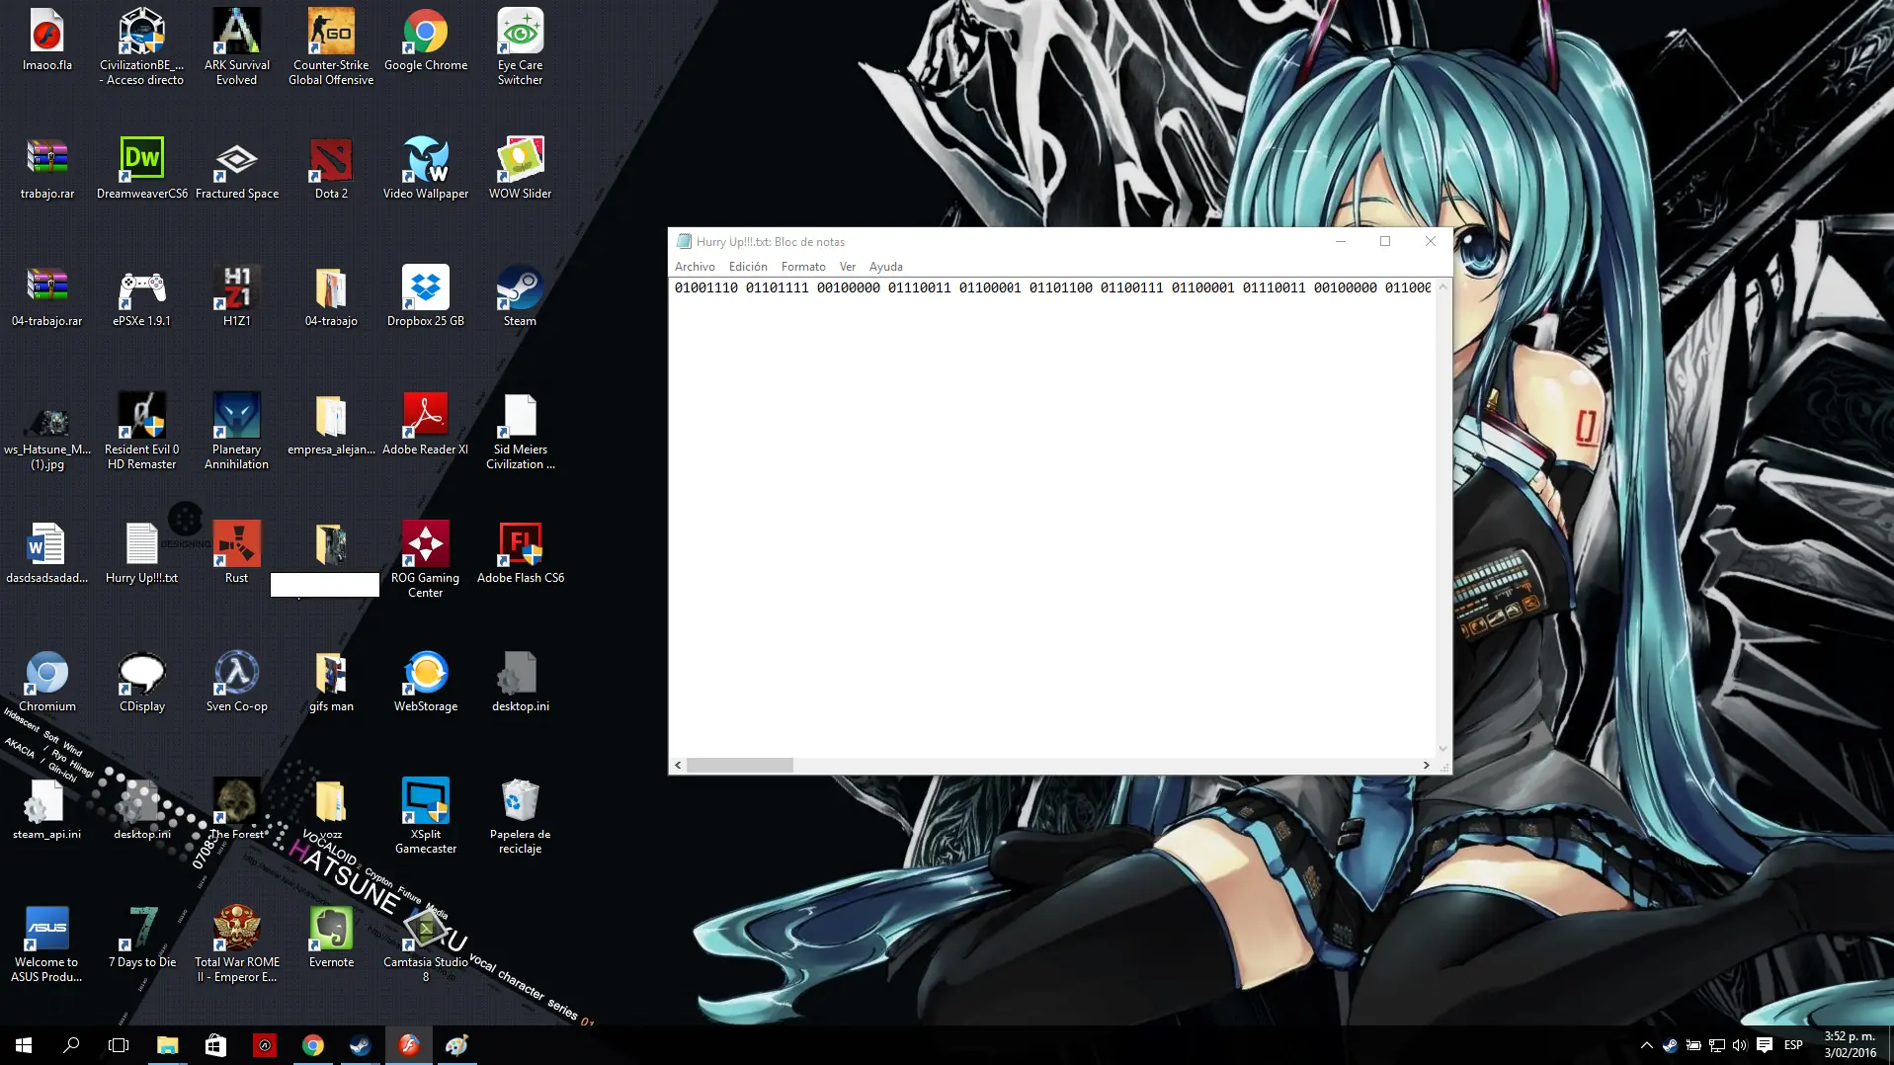Select the Rust game icon

pos(237,553)
